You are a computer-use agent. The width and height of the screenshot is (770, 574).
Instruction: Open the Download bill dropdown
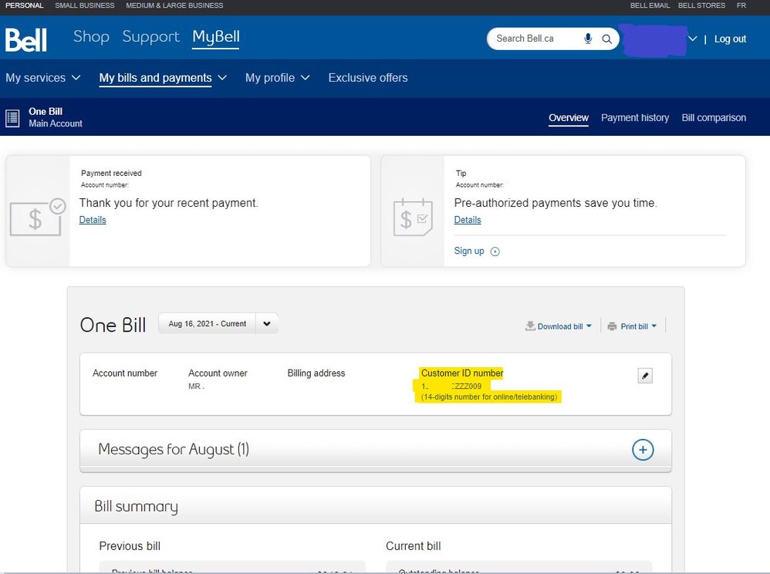[x=559, y=326]
